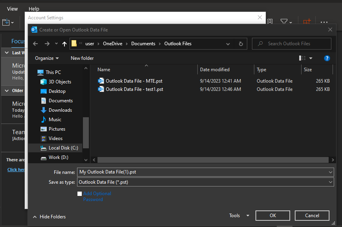Click the More commands ellipsis on the ribbon
Image resolution: width=342 pixels, height=227 pixels.
(x=324, y=22)
